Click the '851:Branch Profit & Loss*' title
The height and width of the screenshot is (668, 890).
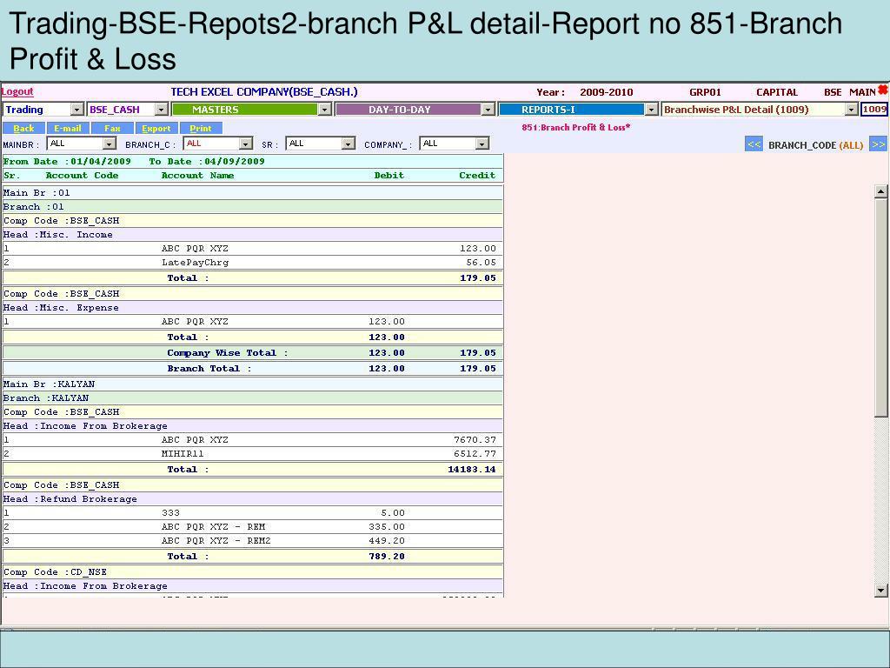pyautogui.click(x=576, y=127)
